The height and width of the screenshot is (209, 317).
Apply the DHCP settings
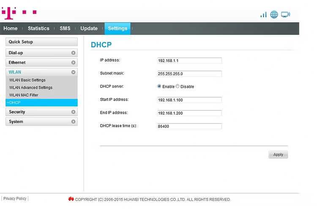pos(278,155)
